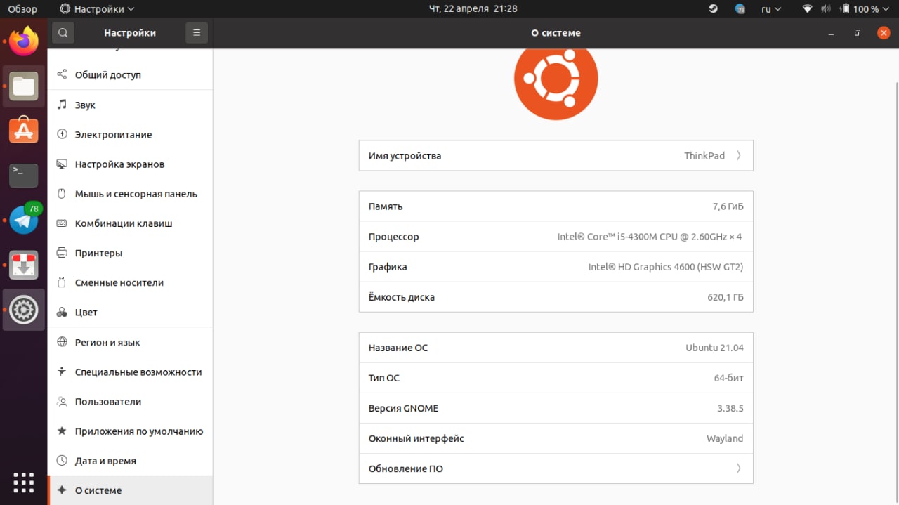This screenshot has width=899, height=505.
Task: Select Общий доступ in sidebar
Action: [130, 74]
